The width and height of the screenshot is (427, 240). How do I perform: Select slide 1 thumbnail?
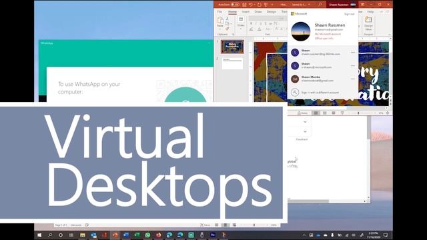(232, 47)
